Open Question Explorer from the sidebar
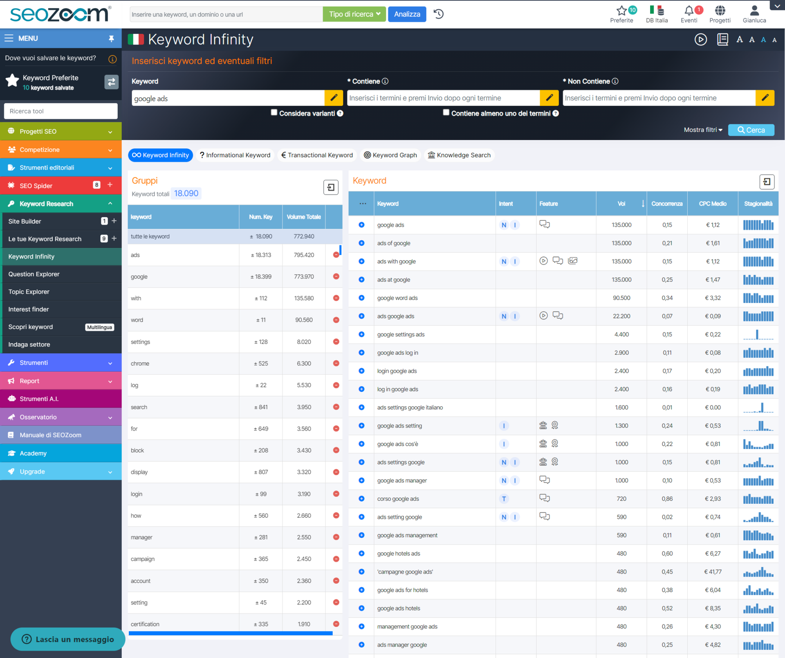The width and height of the screenshot is (785, 658). pos(34,274)
